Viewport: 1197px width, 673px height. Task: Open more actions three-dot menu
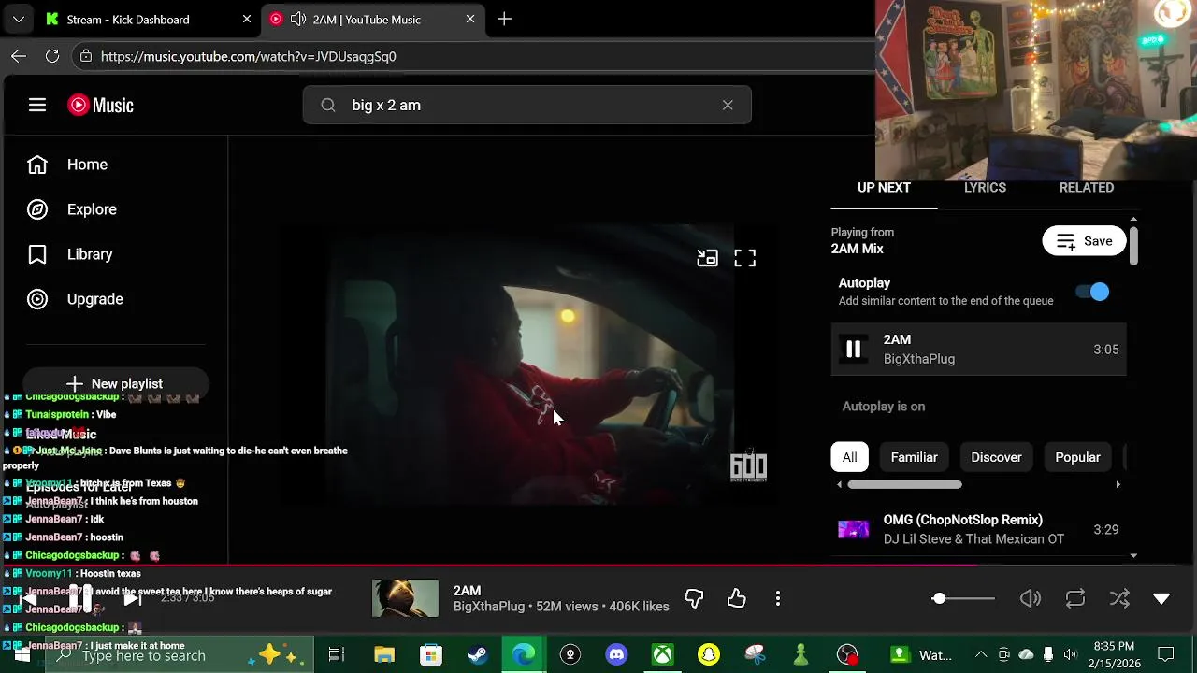tap(778, 598)
